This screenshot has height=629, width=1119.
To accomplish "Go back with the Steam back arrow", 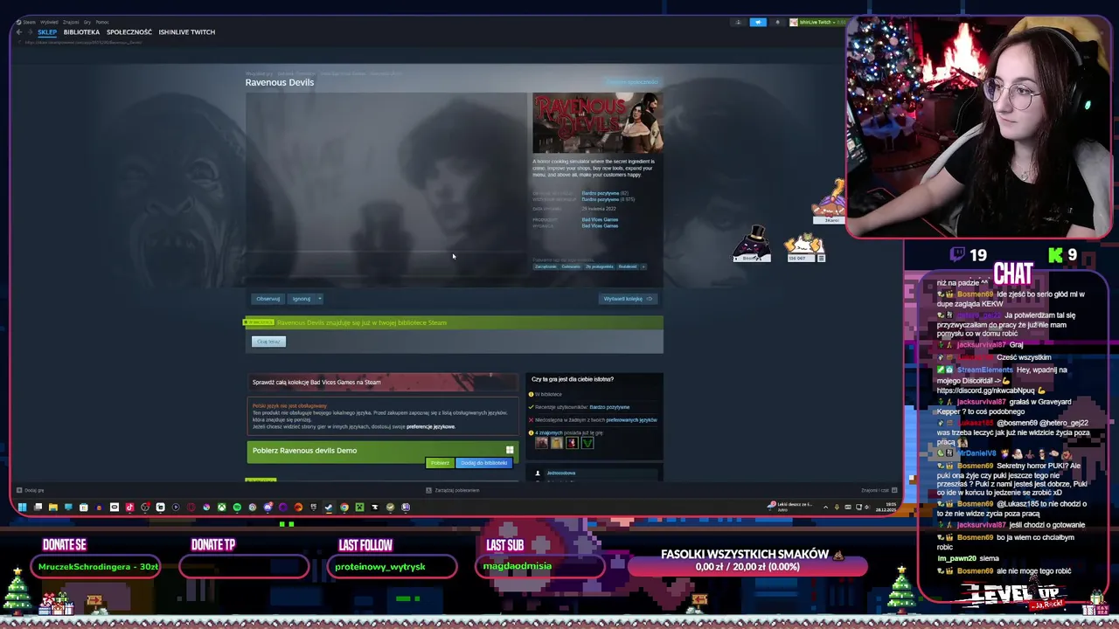I will coord(19,32).
